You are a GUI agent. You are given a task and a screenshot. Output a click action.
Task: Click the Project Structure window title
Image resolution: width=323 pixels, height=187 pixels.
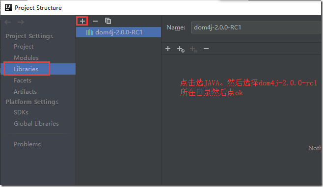38,8
